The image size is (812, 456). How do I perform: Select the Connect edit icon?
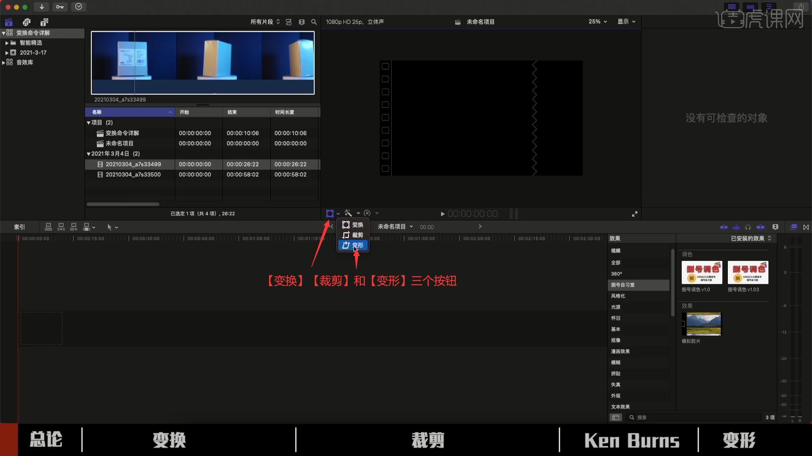point(48,227)
